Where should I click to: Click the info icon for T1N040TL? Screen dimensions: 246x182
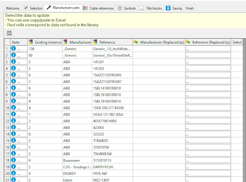13,140
